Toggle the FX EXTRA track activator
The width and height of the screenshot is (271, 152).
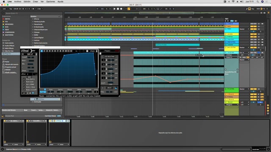(253, 89)
